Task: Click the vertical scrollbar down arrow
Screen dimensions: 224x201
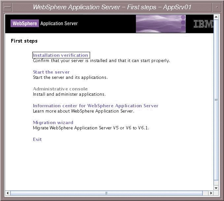Action: [216, 188]
